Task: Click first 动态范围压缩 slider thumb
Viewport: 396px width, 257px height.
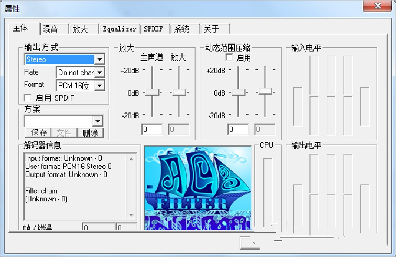Action: click(239, 92)
